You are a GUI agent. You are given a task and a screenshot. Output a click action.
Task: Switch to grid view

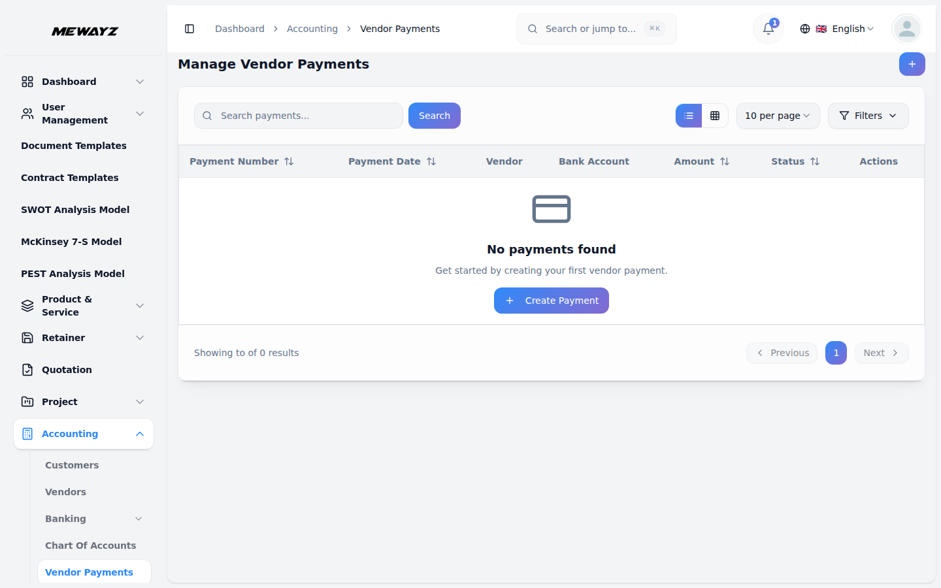click(715, 116)
